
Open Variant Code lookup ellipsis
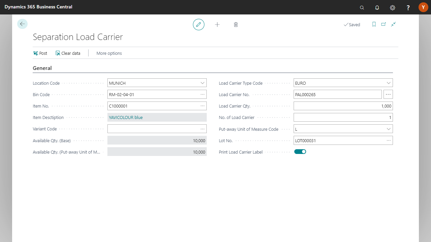202,129
